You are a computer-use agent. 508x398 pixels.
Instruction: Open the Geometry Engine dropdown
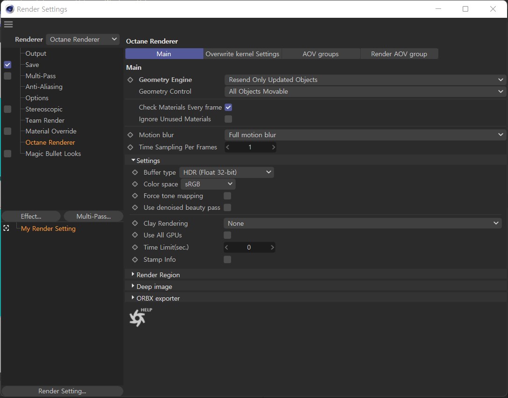point(365,80)
